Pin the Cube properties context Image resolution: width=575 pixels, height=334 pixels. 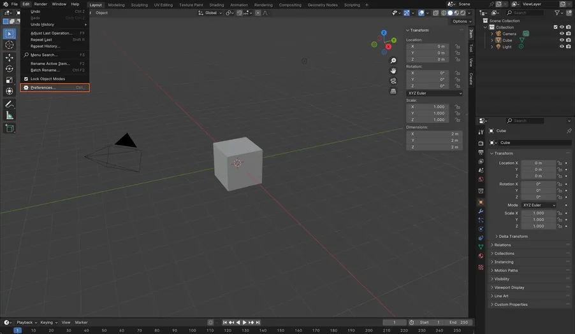point(569,130)
